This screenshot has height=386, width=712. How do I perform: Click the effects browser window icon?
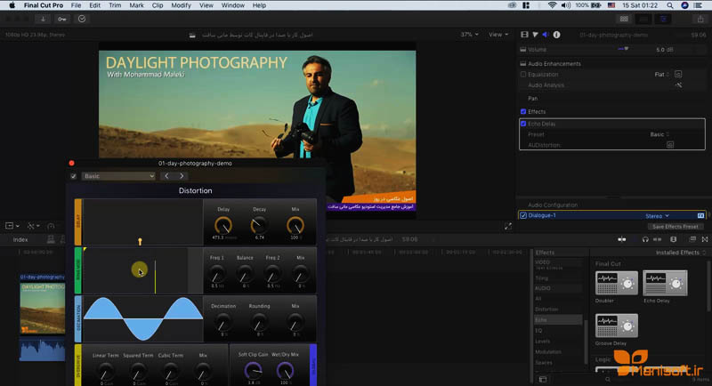(x=692, y=239)
